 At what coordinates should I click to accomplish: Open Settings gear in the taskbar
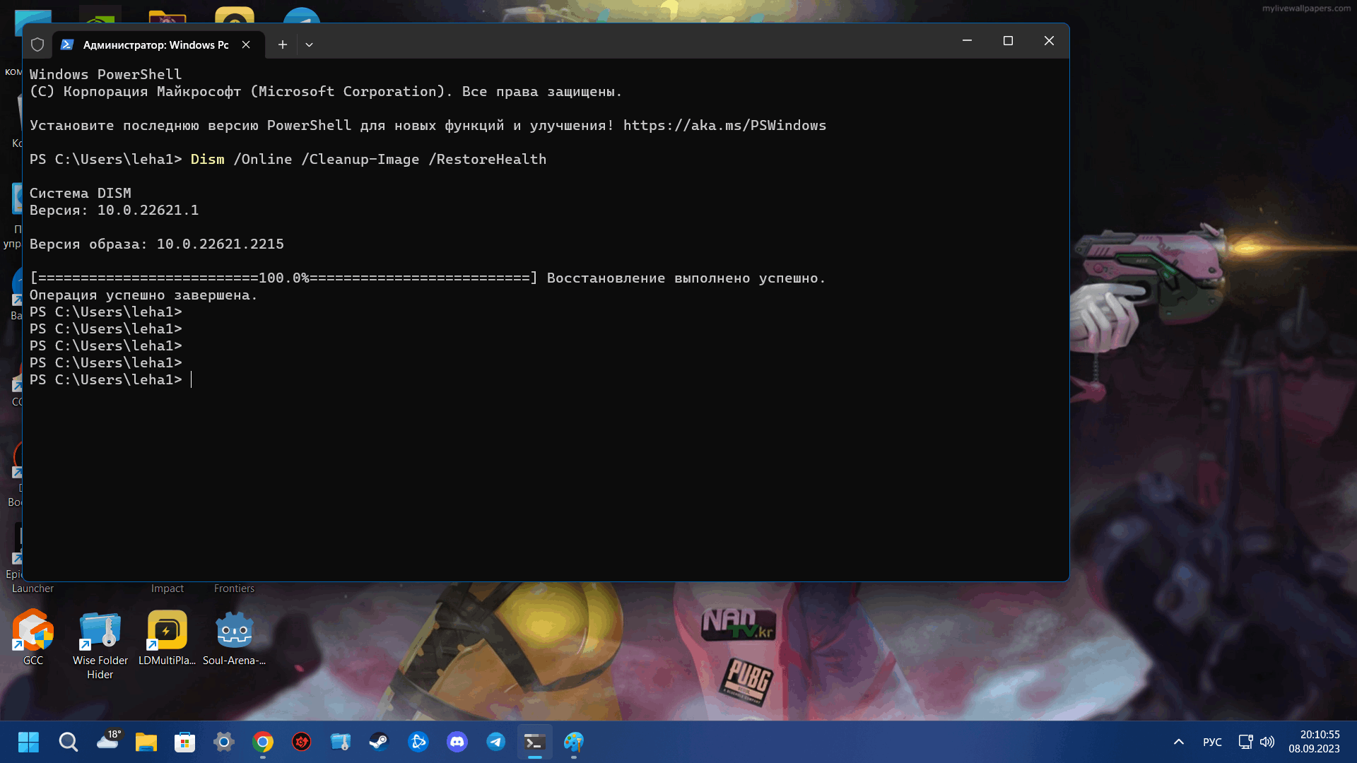click(224, 742)
